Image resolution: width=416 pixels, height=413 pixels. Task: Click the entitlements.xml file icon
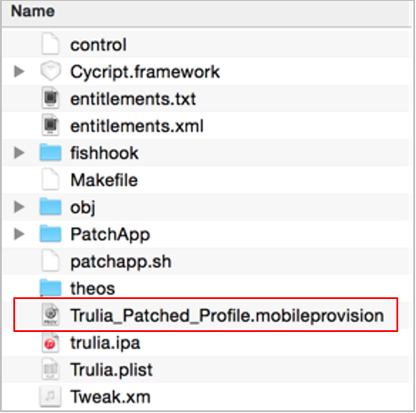tap(51, 125)
